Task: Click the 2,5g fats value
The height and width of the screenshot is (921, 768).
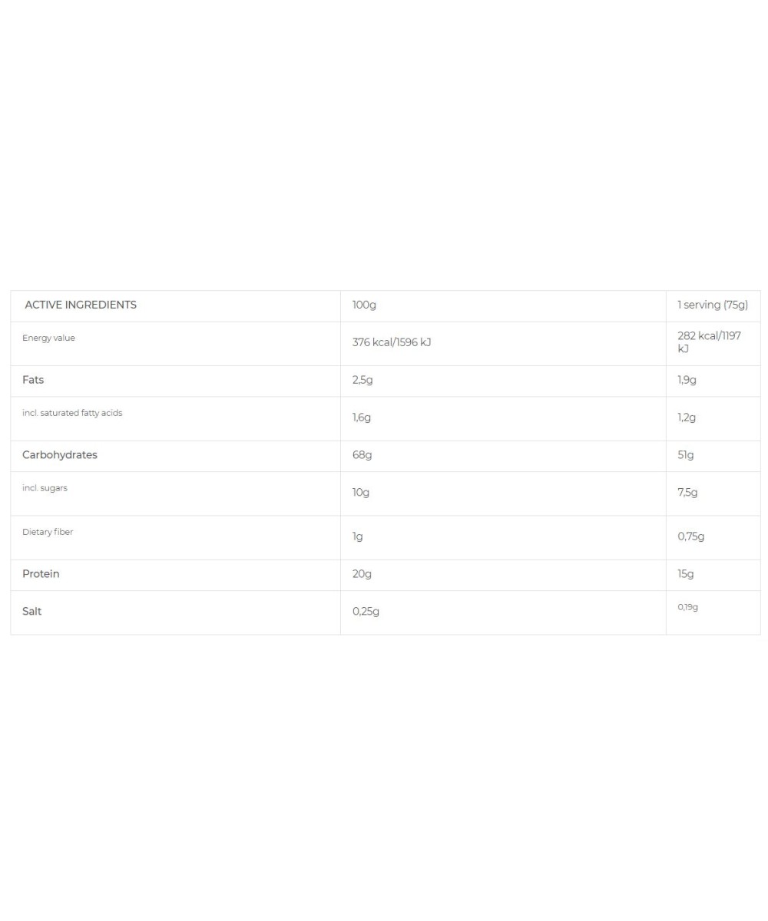Action: pos(362,380)
